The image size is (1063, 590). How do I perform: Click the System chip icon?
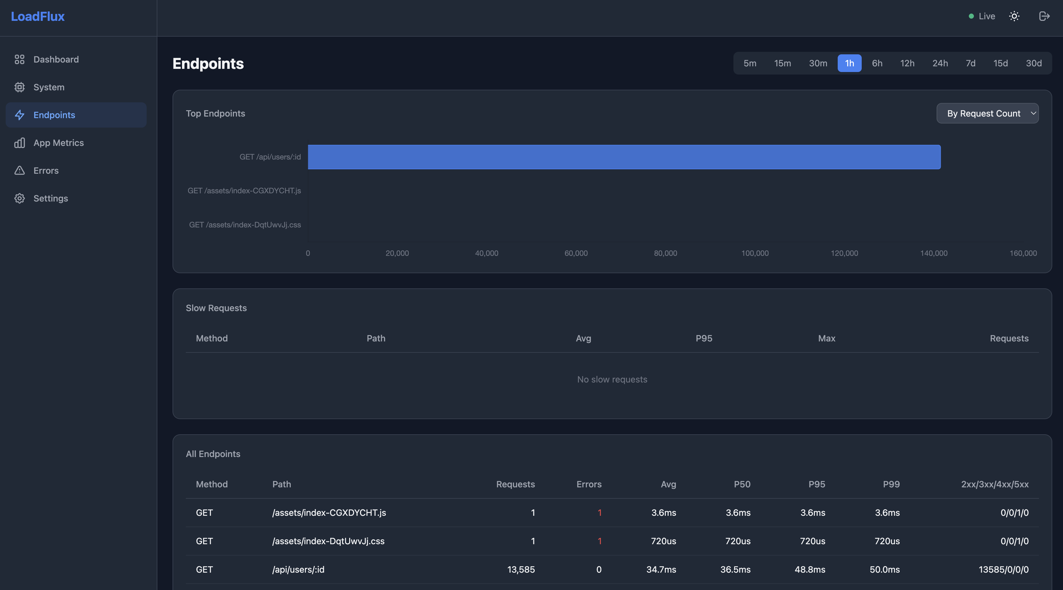pos(19,87)
